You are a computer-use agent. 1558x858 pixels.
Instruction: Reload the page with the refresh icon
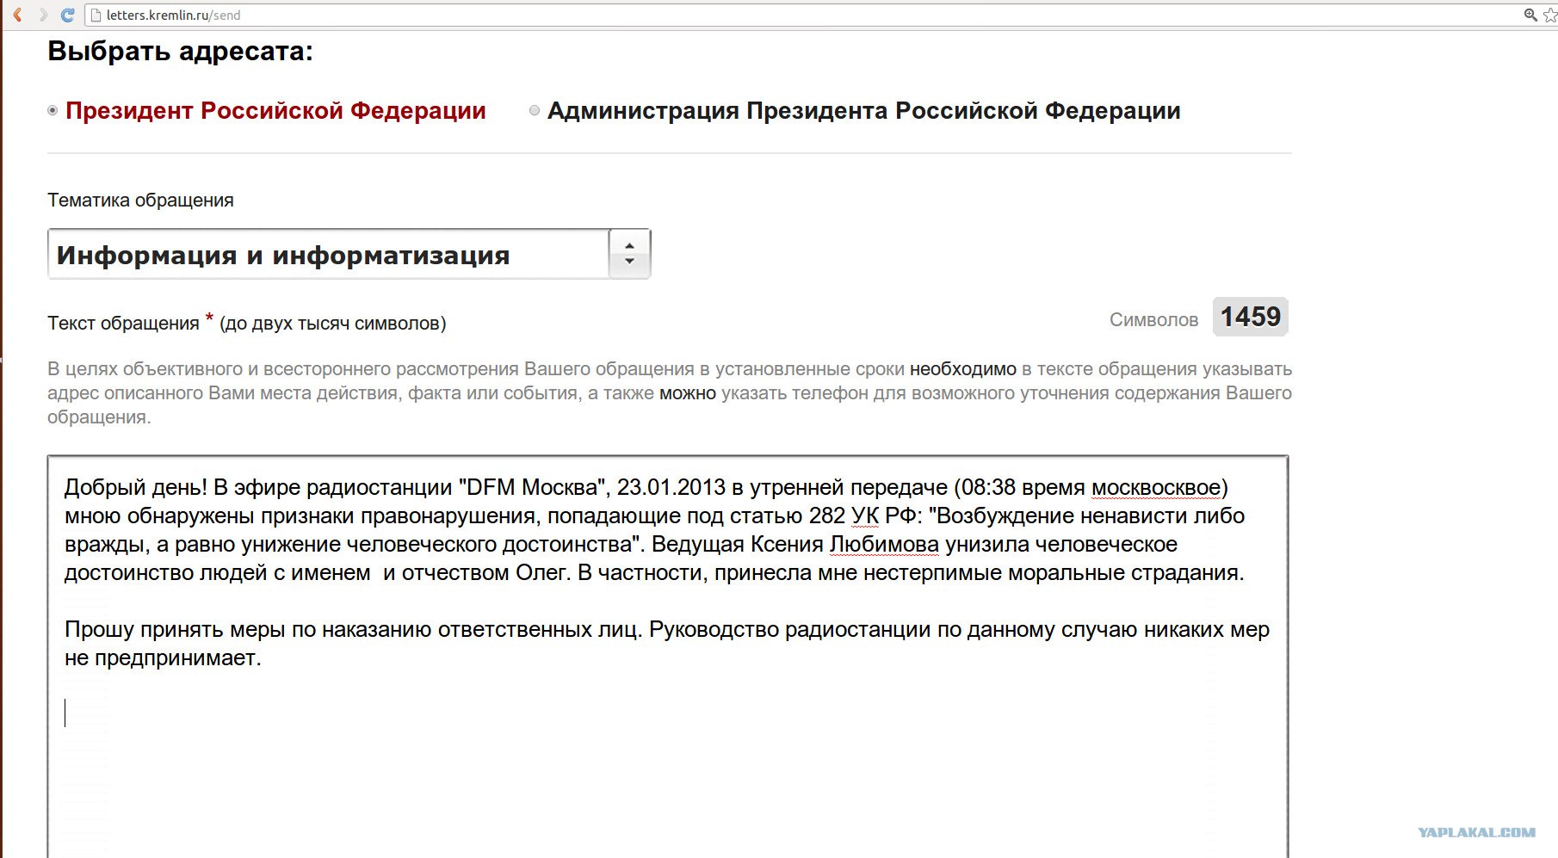68,15
